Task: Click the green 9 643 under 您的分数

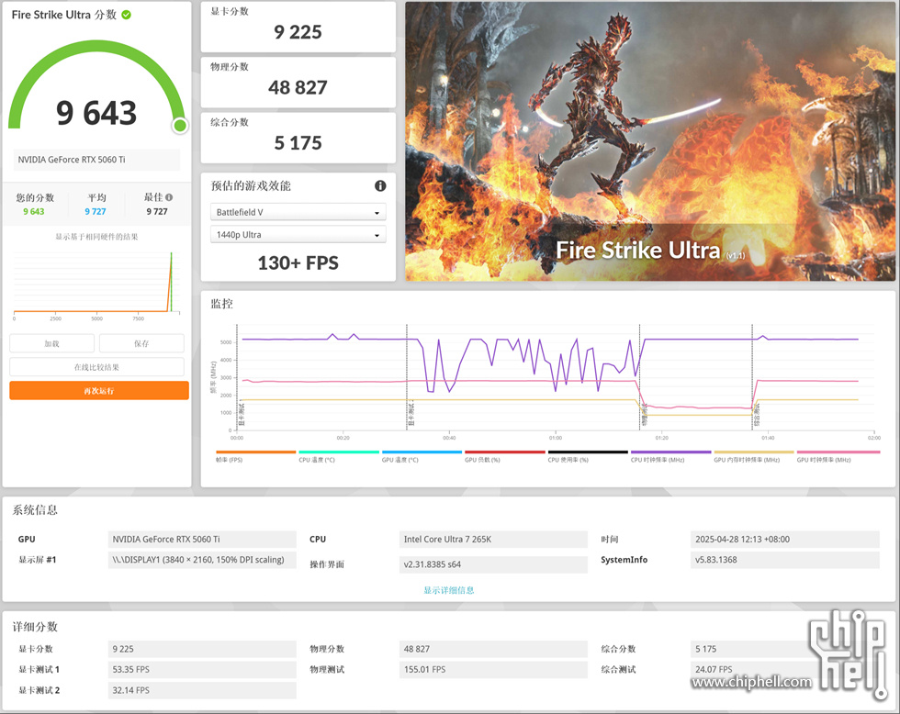Action: coord(34,212)
